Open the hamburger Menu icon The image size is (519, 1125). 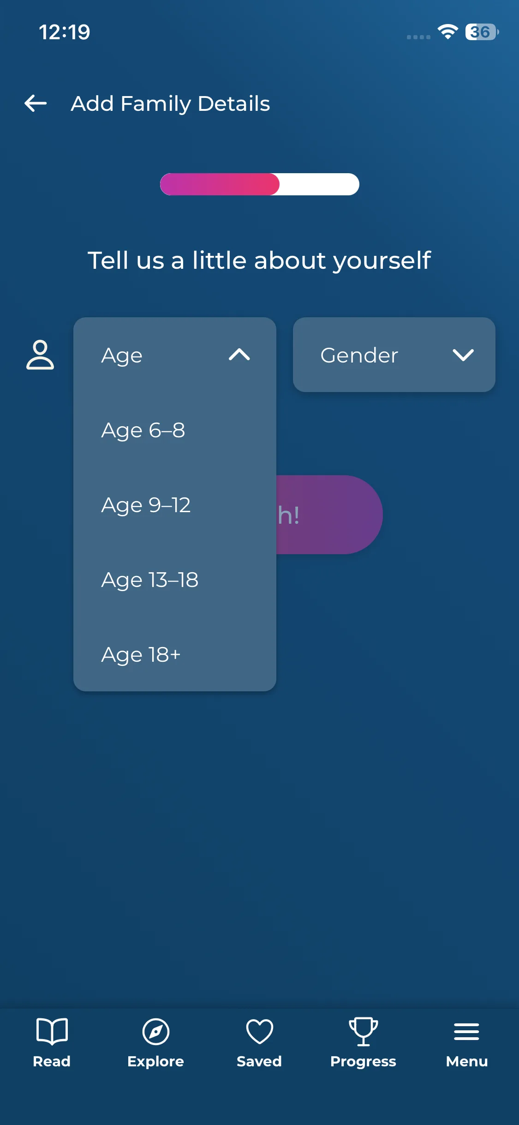466,1031
